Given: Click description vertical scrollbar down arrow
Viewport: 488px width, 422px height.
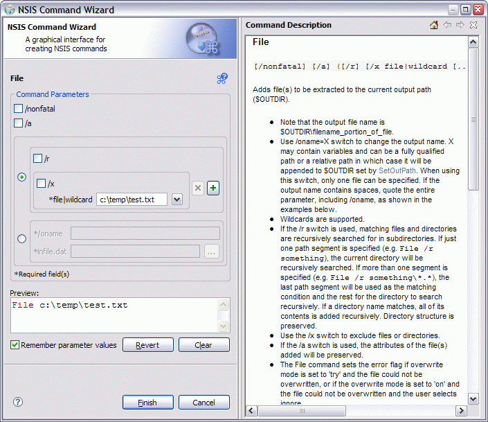Looking at the screenshot, I should tap(473, 398).
